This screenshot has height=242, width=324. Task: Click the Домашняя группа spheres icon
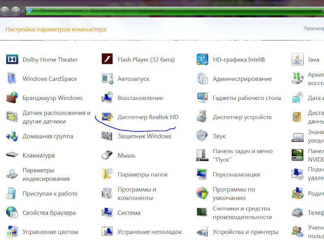point(12,136)
